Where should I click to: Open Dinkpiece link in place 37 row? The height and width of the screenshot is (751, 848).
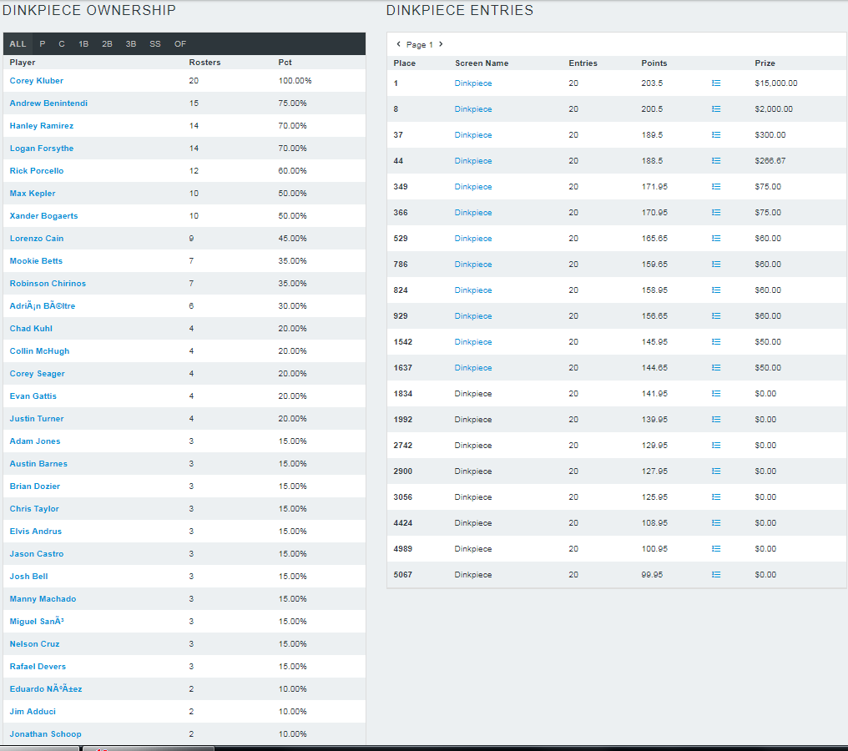click(473, 135)
